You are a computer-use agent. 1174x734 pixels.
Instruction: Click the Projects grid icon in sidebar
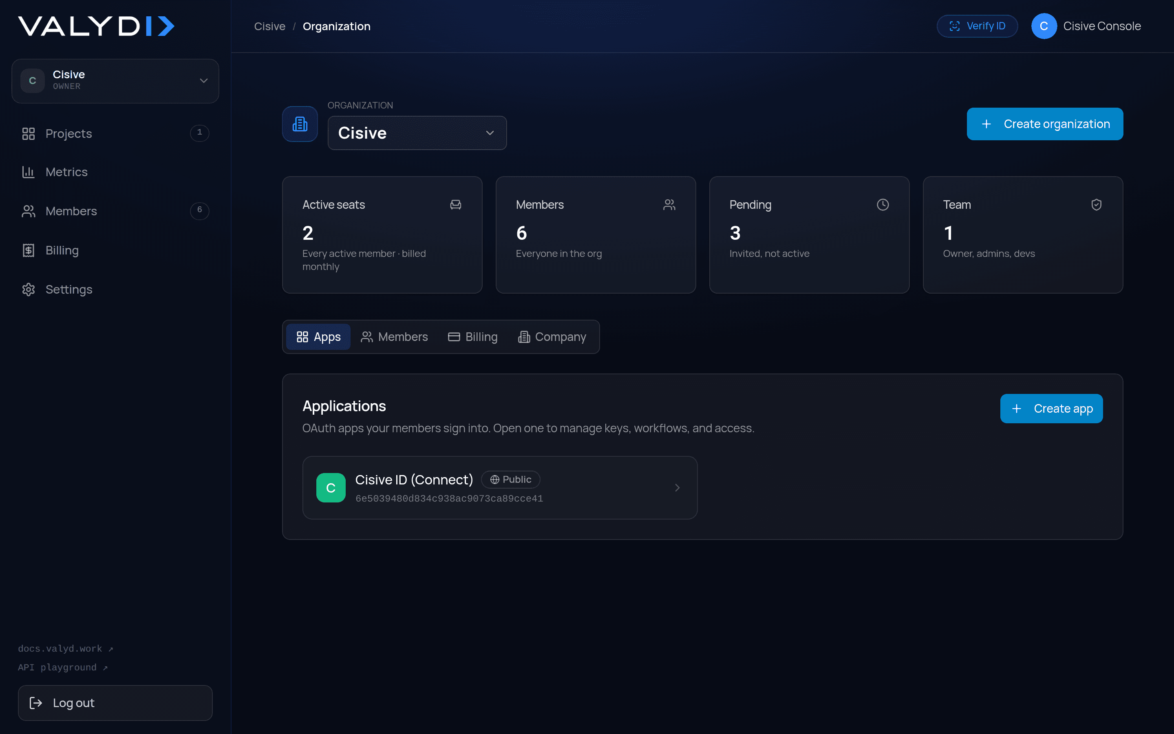click(29, 133)
